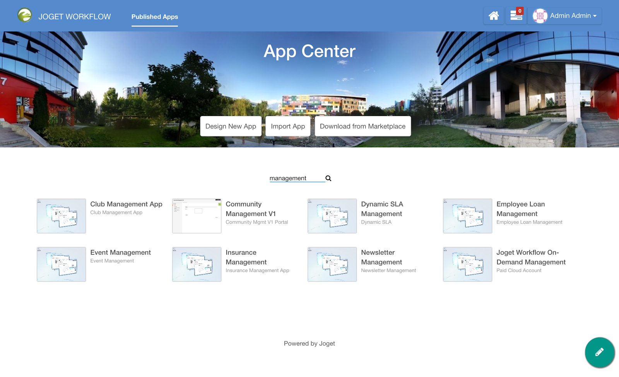
Task: Click Joget Workflow On-Demand Management title
Action: 531,257
